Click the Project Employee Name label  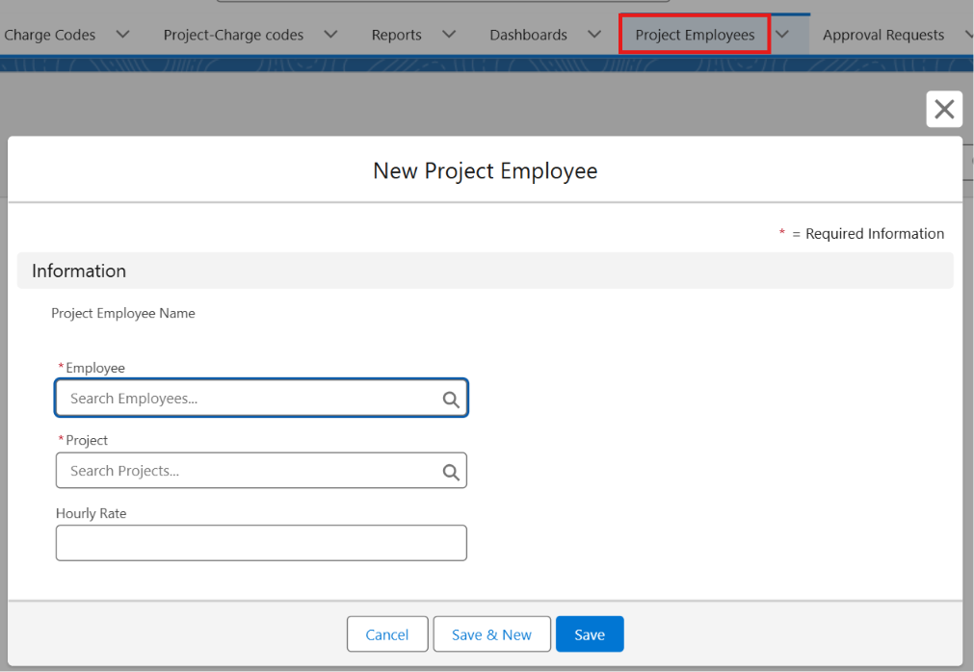[123, 313]
